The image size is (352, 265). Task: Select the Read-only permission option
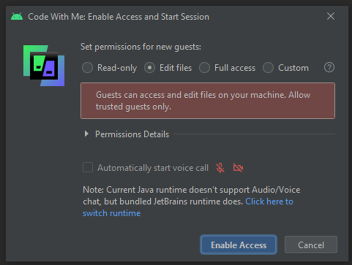[x=88, y=68]
